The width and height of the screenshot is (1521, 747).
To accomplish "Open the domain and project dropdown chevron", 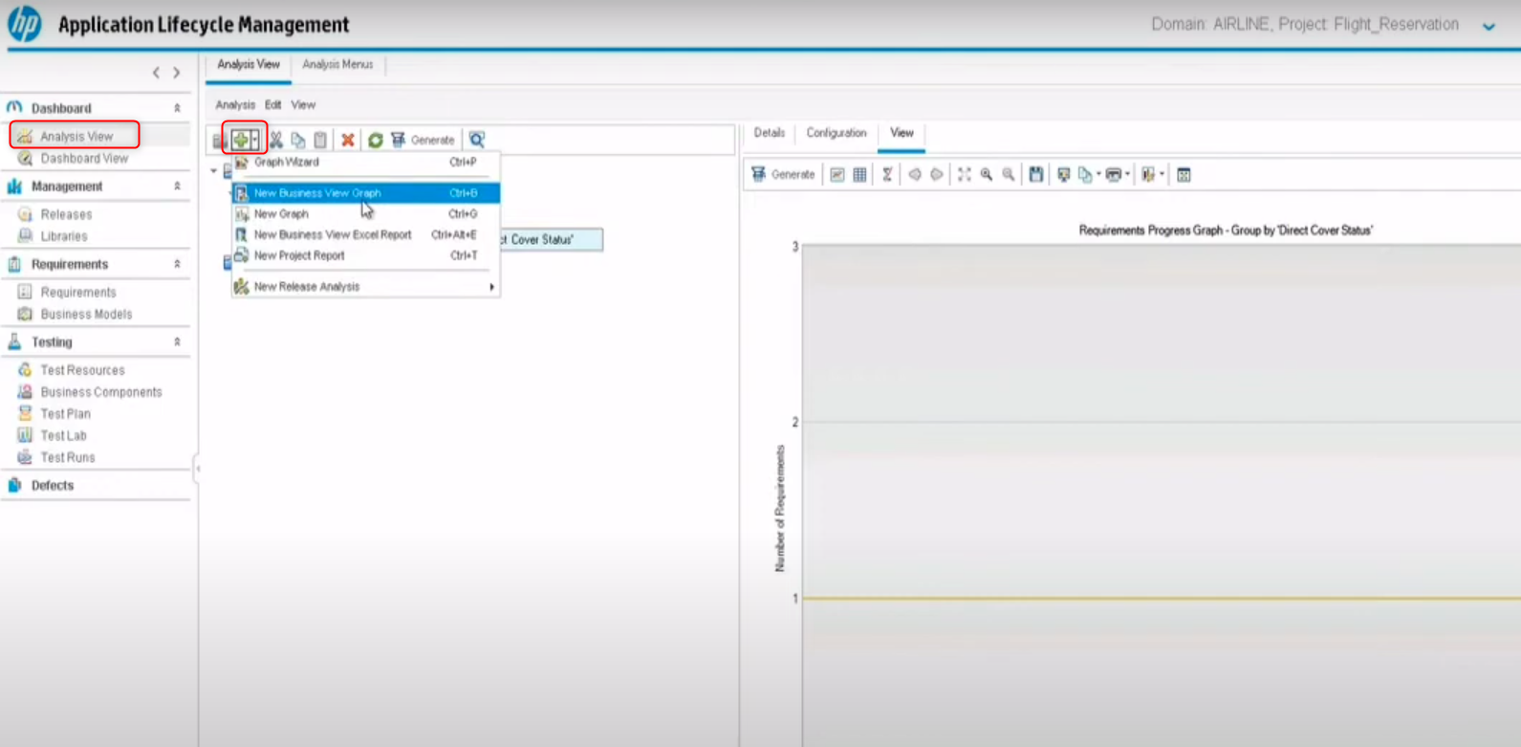I will [1488, 26].
